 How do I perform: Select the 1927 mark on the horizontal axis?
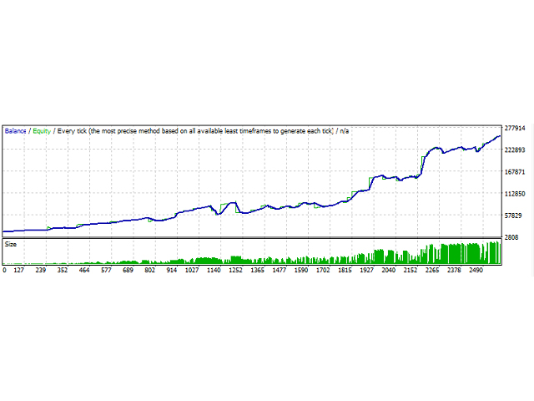(x=366, y=271)
